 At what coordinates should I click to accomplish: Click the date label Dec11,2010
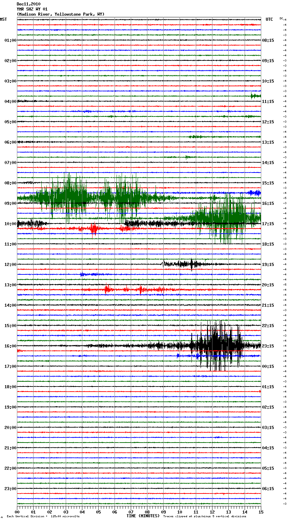tap(28, 4)
